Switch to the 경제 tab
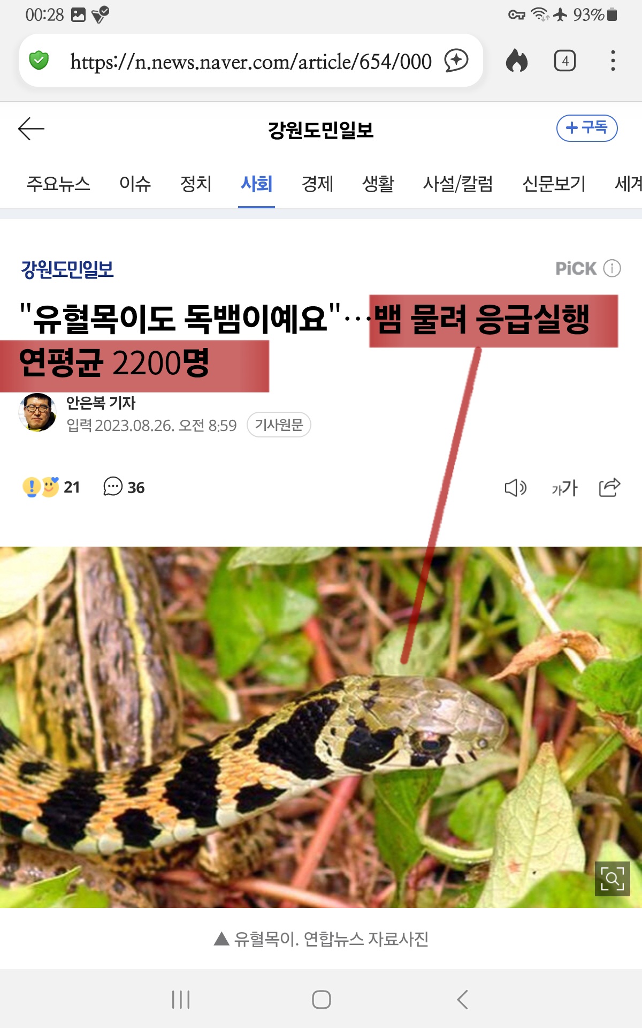The image size is (642, 1028). 317,184
